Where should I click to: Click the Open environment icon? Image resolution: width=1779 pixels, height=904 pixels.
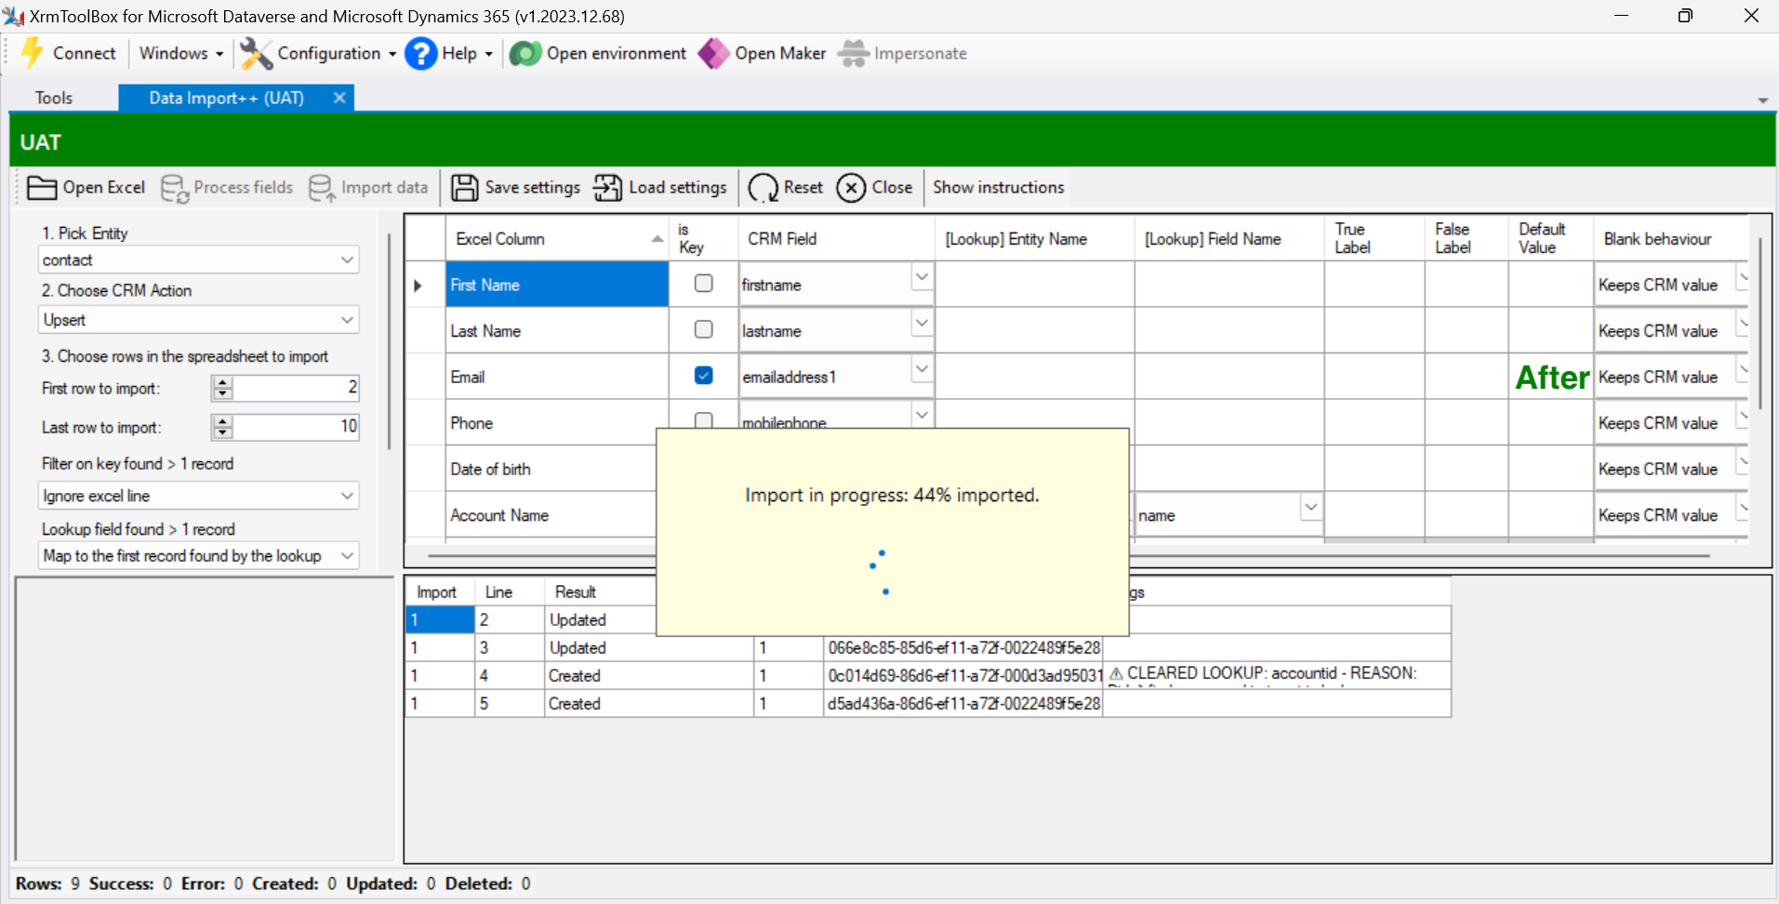[x=524, y=53]
